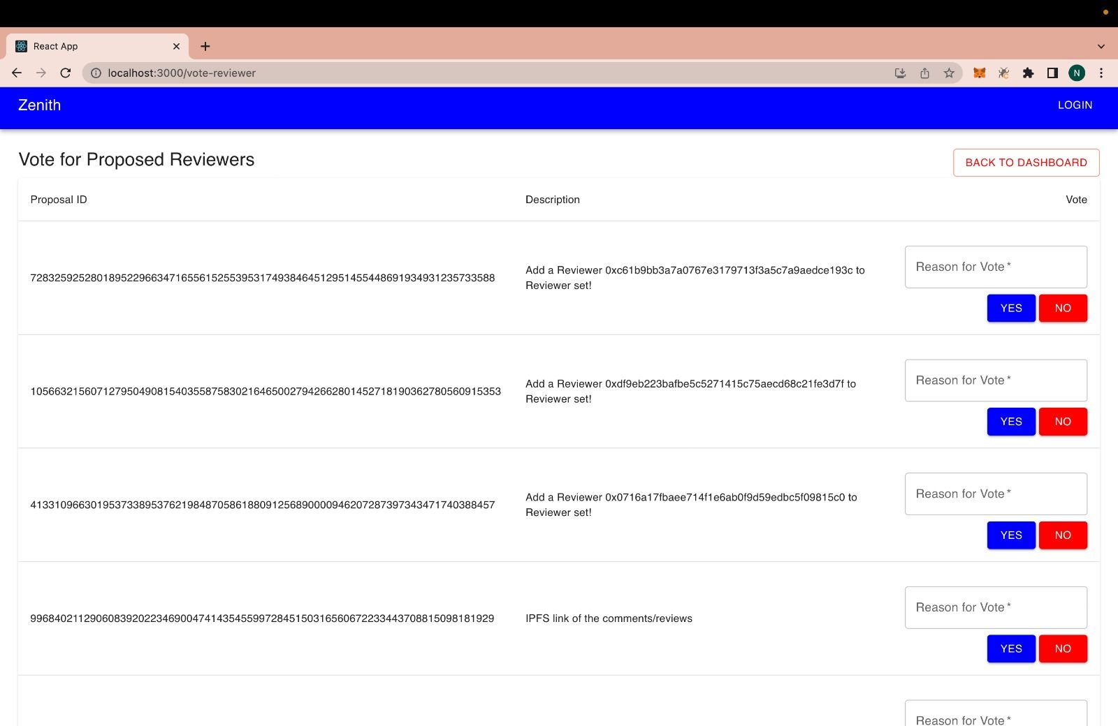The width and height of the screenshot is (1118, 726).
Task: Open the bug-shaped extension icon
Action: click(x=1004, y=73)
